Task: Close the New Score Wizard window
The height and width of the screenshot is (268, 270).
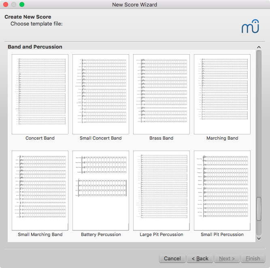Action: pyautogui.click(x=6, y=4)
